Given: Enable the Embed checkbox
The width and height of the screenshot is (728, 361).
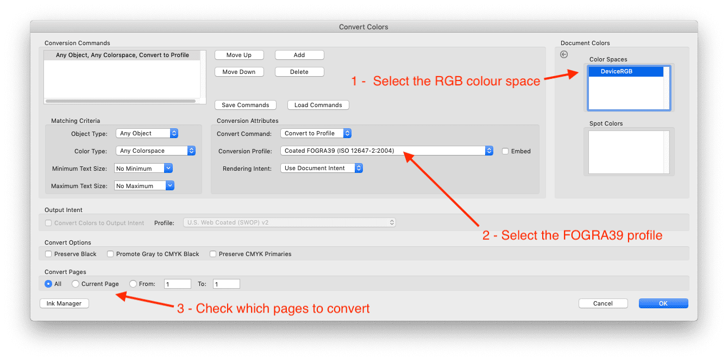Looking at the screenshot, I should (x=505, y=151).
